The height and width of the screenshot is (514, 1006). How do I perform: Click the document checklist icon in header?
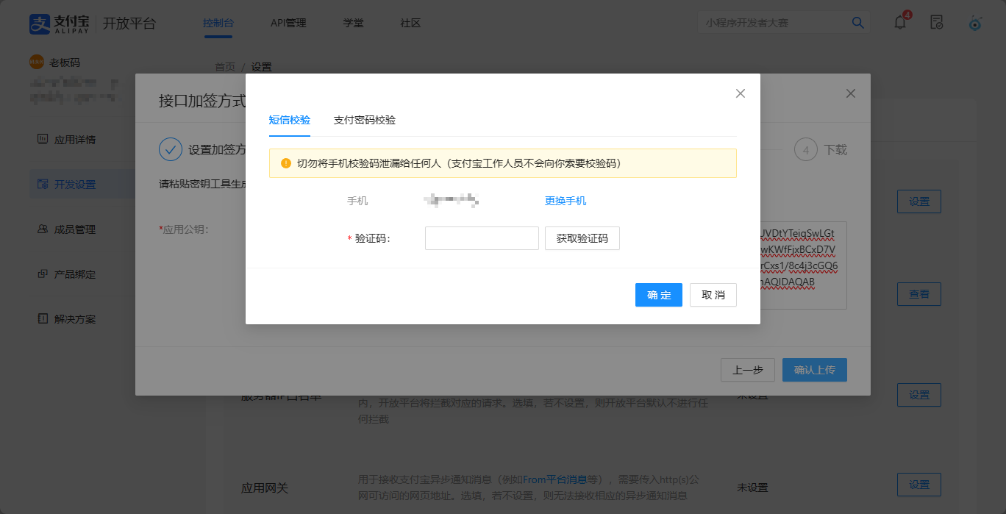[936, 22]
